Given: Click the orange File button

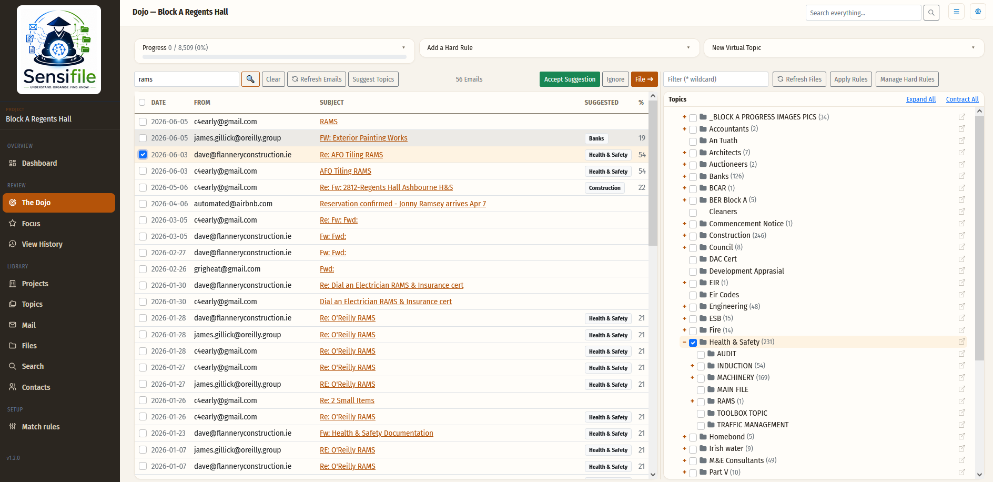Looking at the screenshot, I should [x=644, y=79].
